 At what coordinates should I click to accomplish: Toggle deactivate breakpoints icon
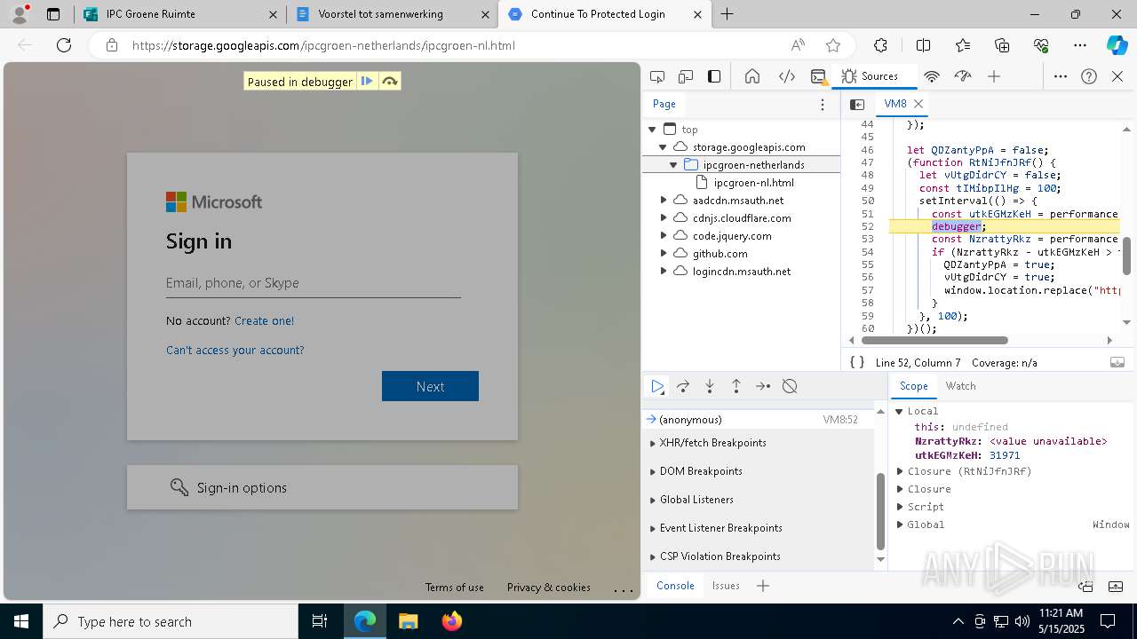coord(790,386)
